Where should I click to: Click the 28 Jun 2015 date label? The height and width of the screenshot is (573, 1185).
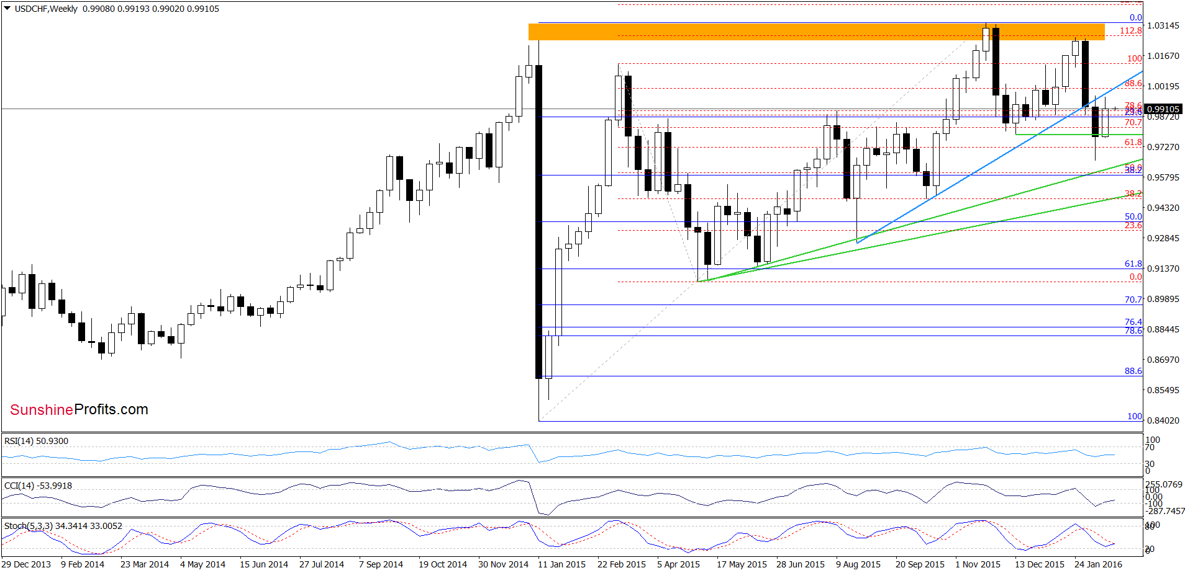click(801, 564)
